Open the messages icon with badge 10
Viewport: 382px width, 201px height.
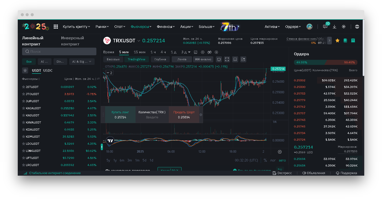[325, 26]
